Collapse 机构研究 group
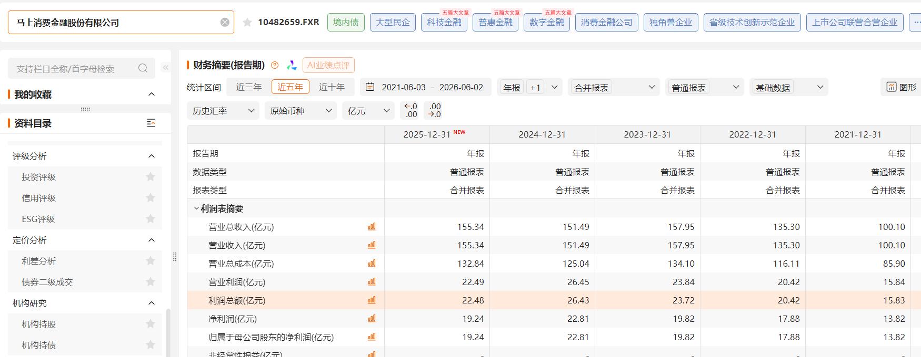 [x=152, y=303]
